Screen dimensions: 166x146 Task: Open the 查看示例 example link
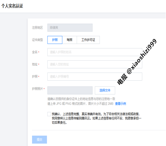tap(120, 104)
